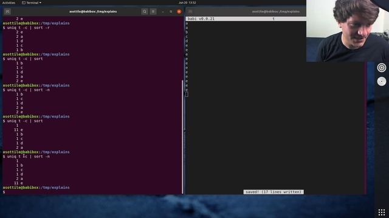Open the Terminal app menu in top bar
389x218 pixels.
pos(32,2)
